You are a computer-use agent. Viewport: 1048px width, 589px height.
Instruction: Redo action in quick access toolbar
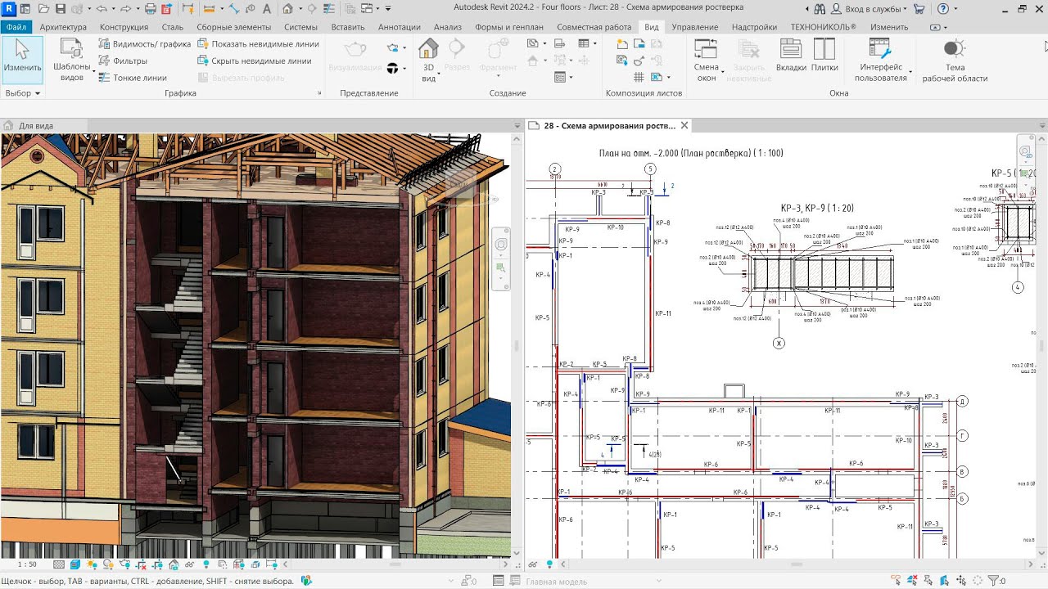(x=126, y=9)
